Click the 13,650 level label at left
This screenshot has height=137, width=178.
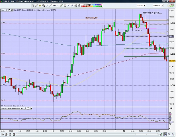[3, 100]
